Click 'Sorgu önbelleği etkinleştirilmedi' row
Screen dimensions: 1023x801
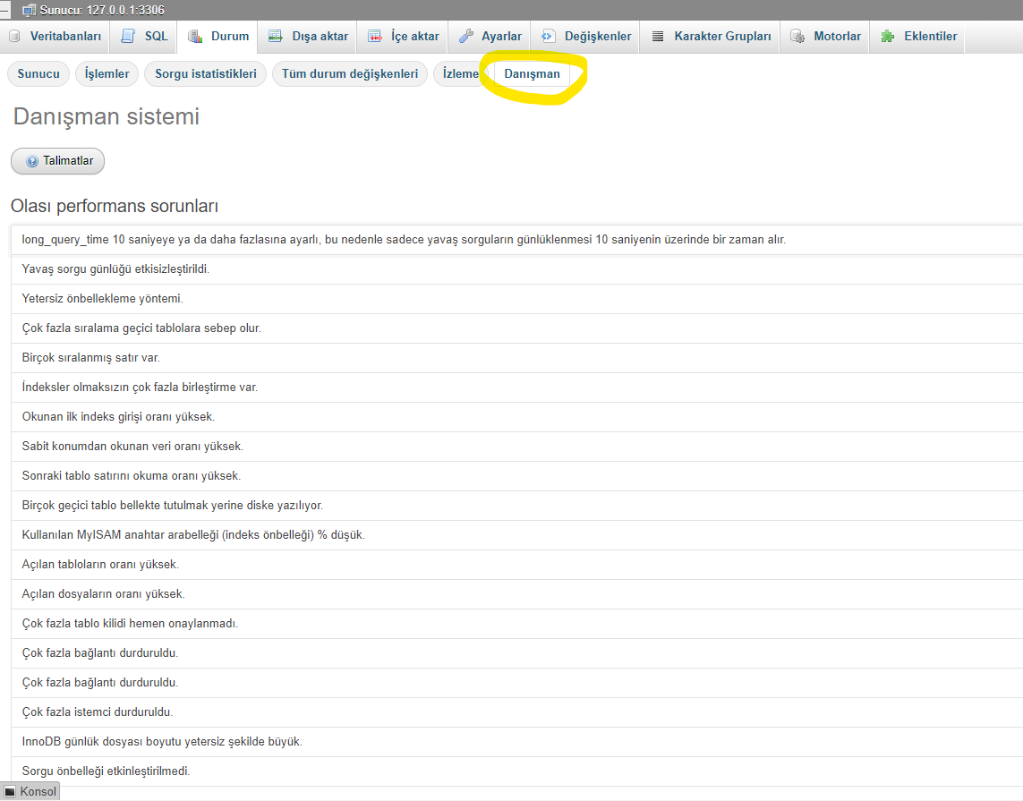tap(516, 771)
